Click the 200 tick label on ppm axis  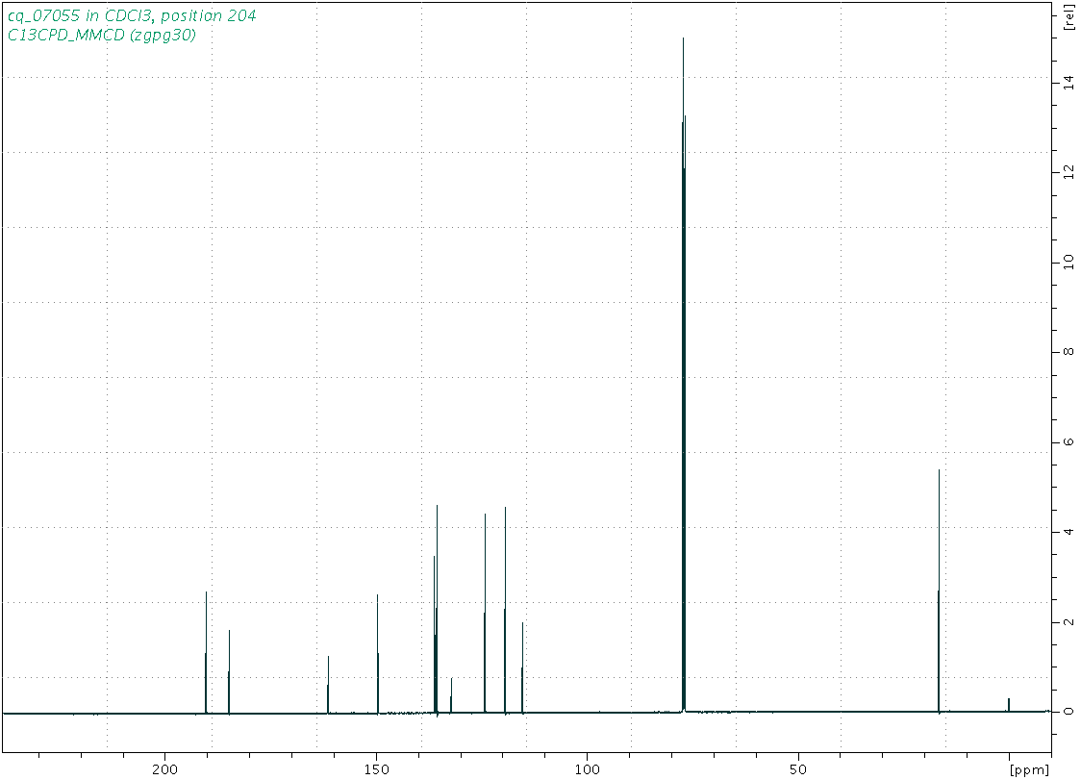coord(164,769)
